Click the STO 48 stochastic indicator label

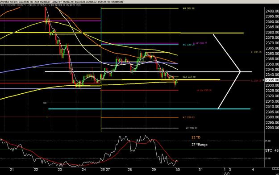tap(272, 150)
